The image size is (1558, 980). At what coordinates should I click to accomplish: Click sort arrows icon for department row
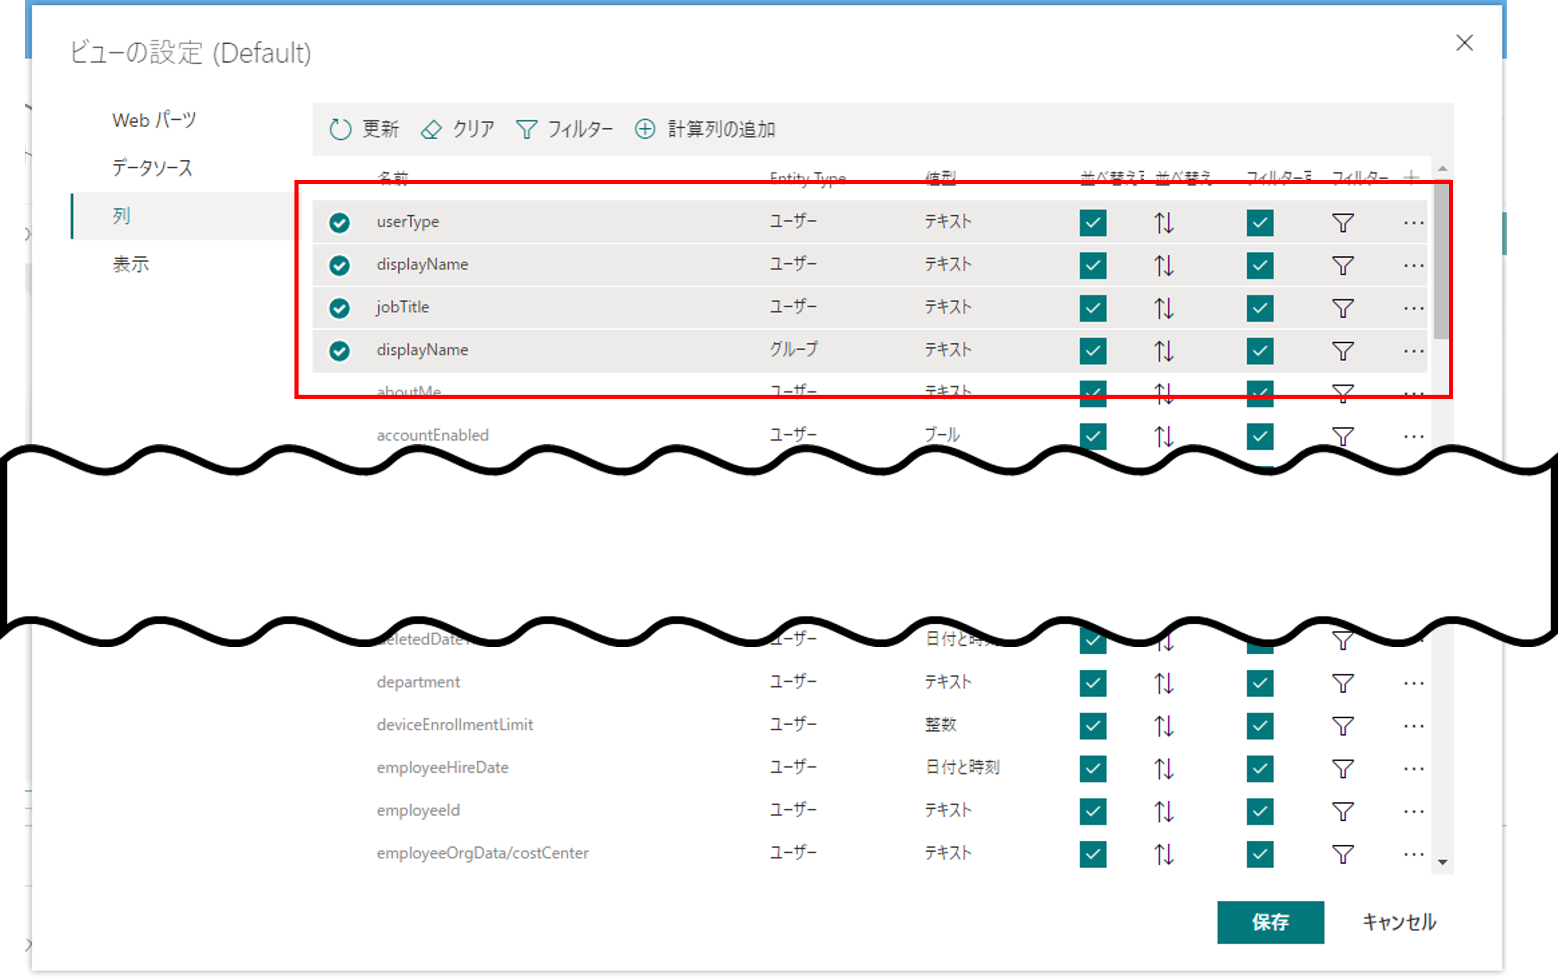click(1163, 683)
